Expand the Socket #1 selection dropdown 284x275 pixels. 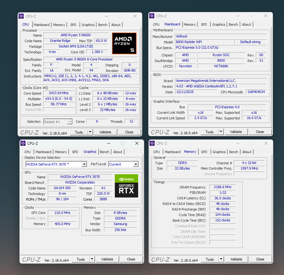click(70, 122)
